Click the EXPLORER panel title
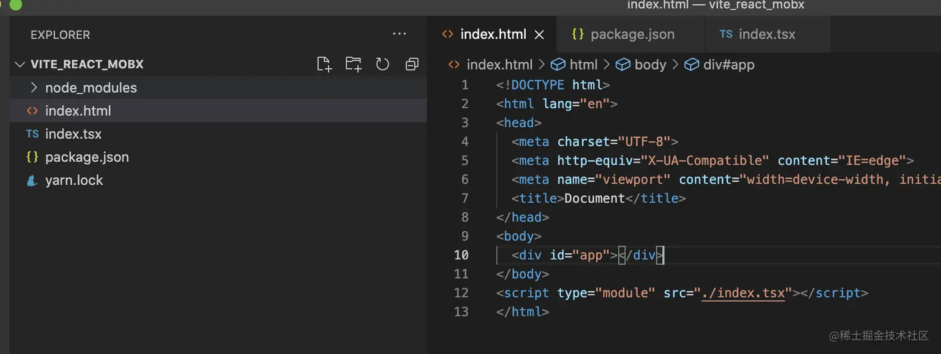941x354 pixels. click(60, 35)
